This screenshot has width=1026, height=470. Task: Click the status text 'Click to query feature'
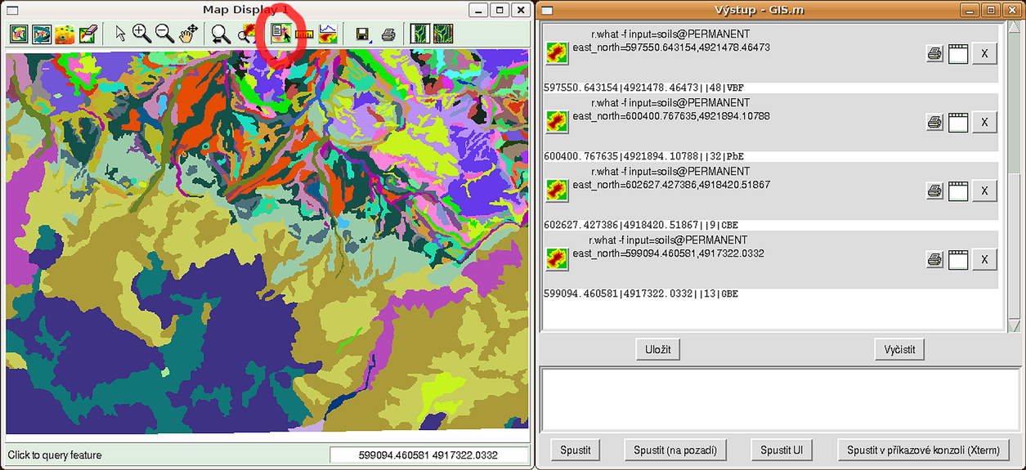(55, 455)
